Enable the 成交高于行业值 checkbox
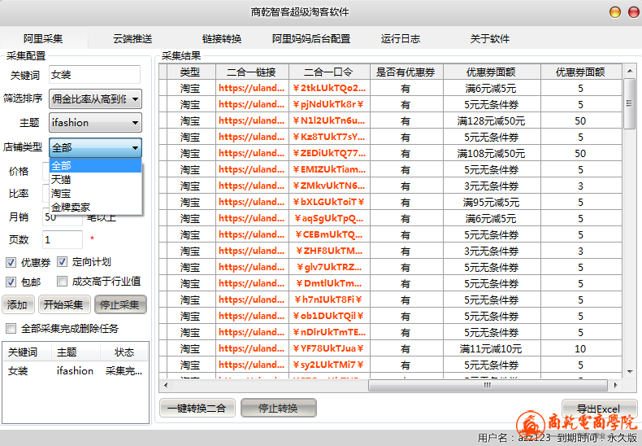 tap(62, 282)
